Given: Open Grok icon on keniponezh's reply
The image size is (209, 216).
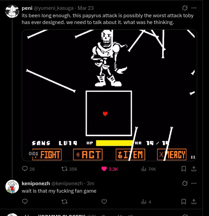Looking at the screenshot, I should (185, 183).
